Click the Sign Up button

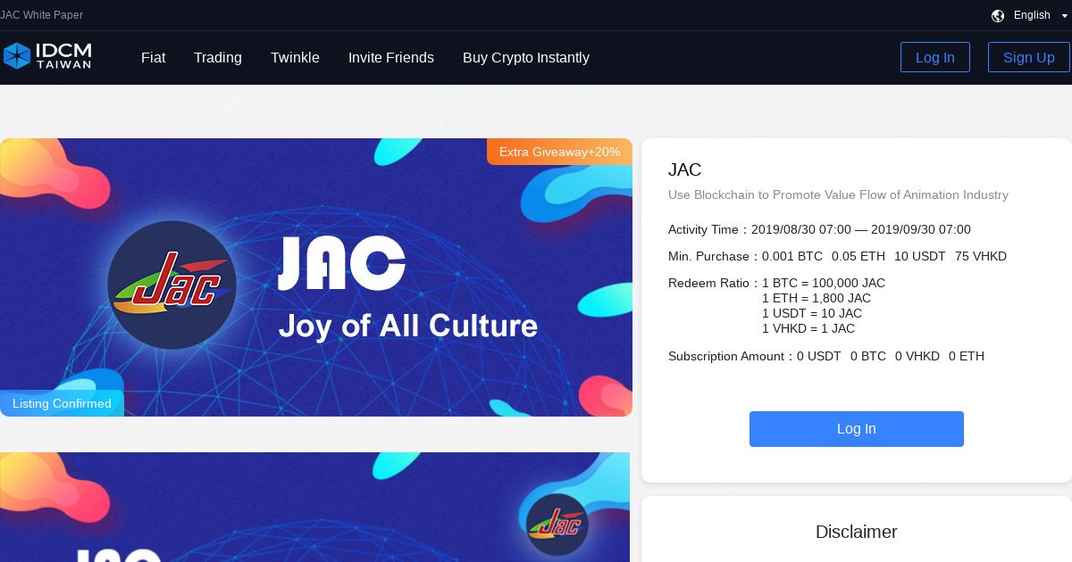click(1029, 57)
